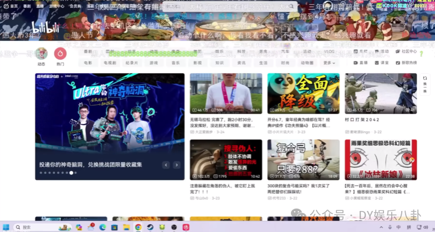Screen dimensions: 435x232
Task: Open the Ultra 神奇脑洞 banner image
Action: (110, 126)
